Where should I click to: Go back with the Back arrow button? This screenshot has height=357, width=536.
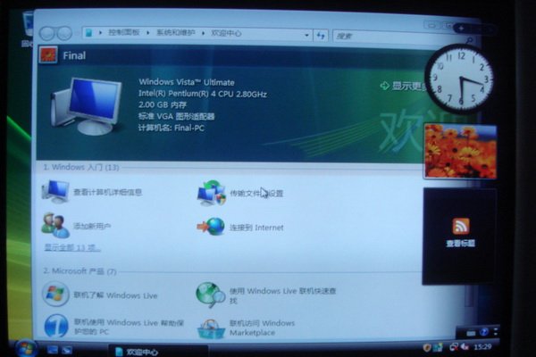[46, 34]
